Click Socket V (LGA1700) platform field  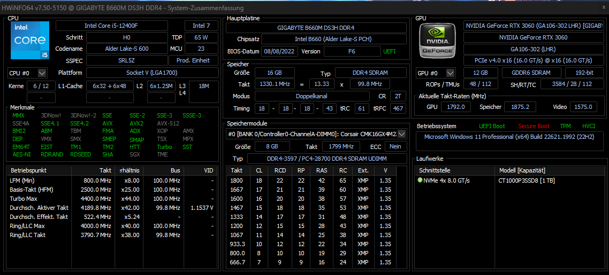coord(152,73)
